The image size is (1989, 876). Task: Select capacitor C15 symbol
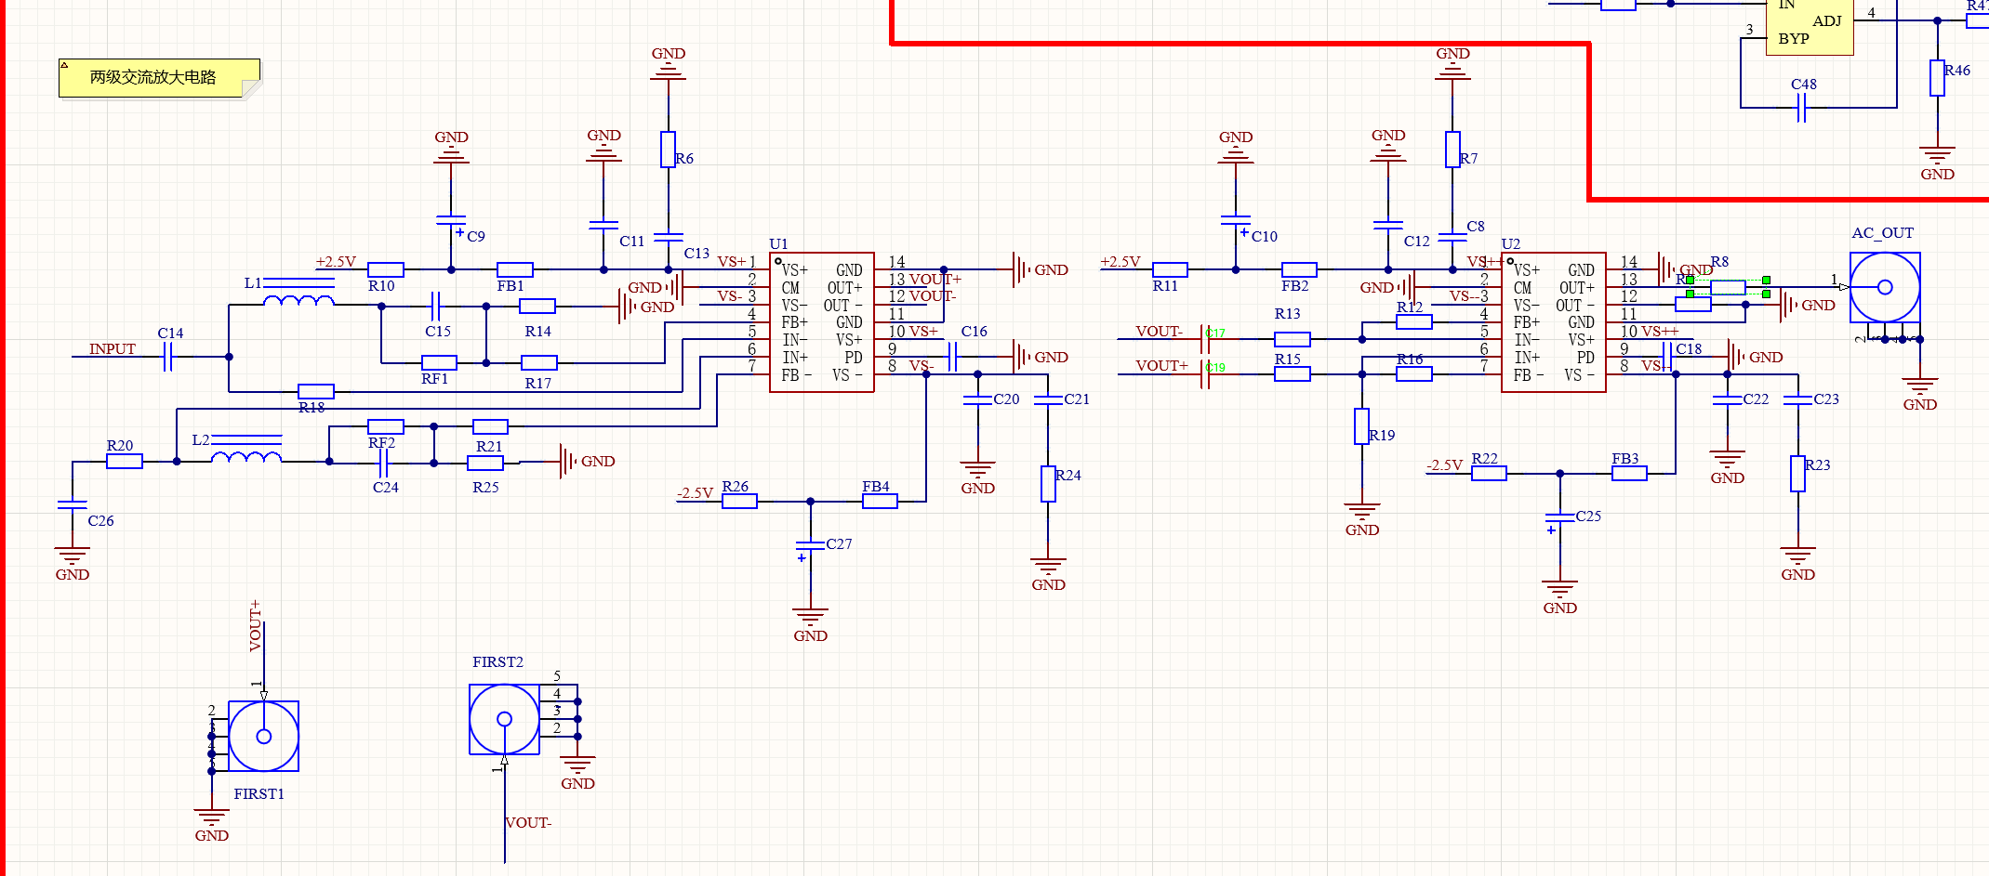(x=435, y=305)
